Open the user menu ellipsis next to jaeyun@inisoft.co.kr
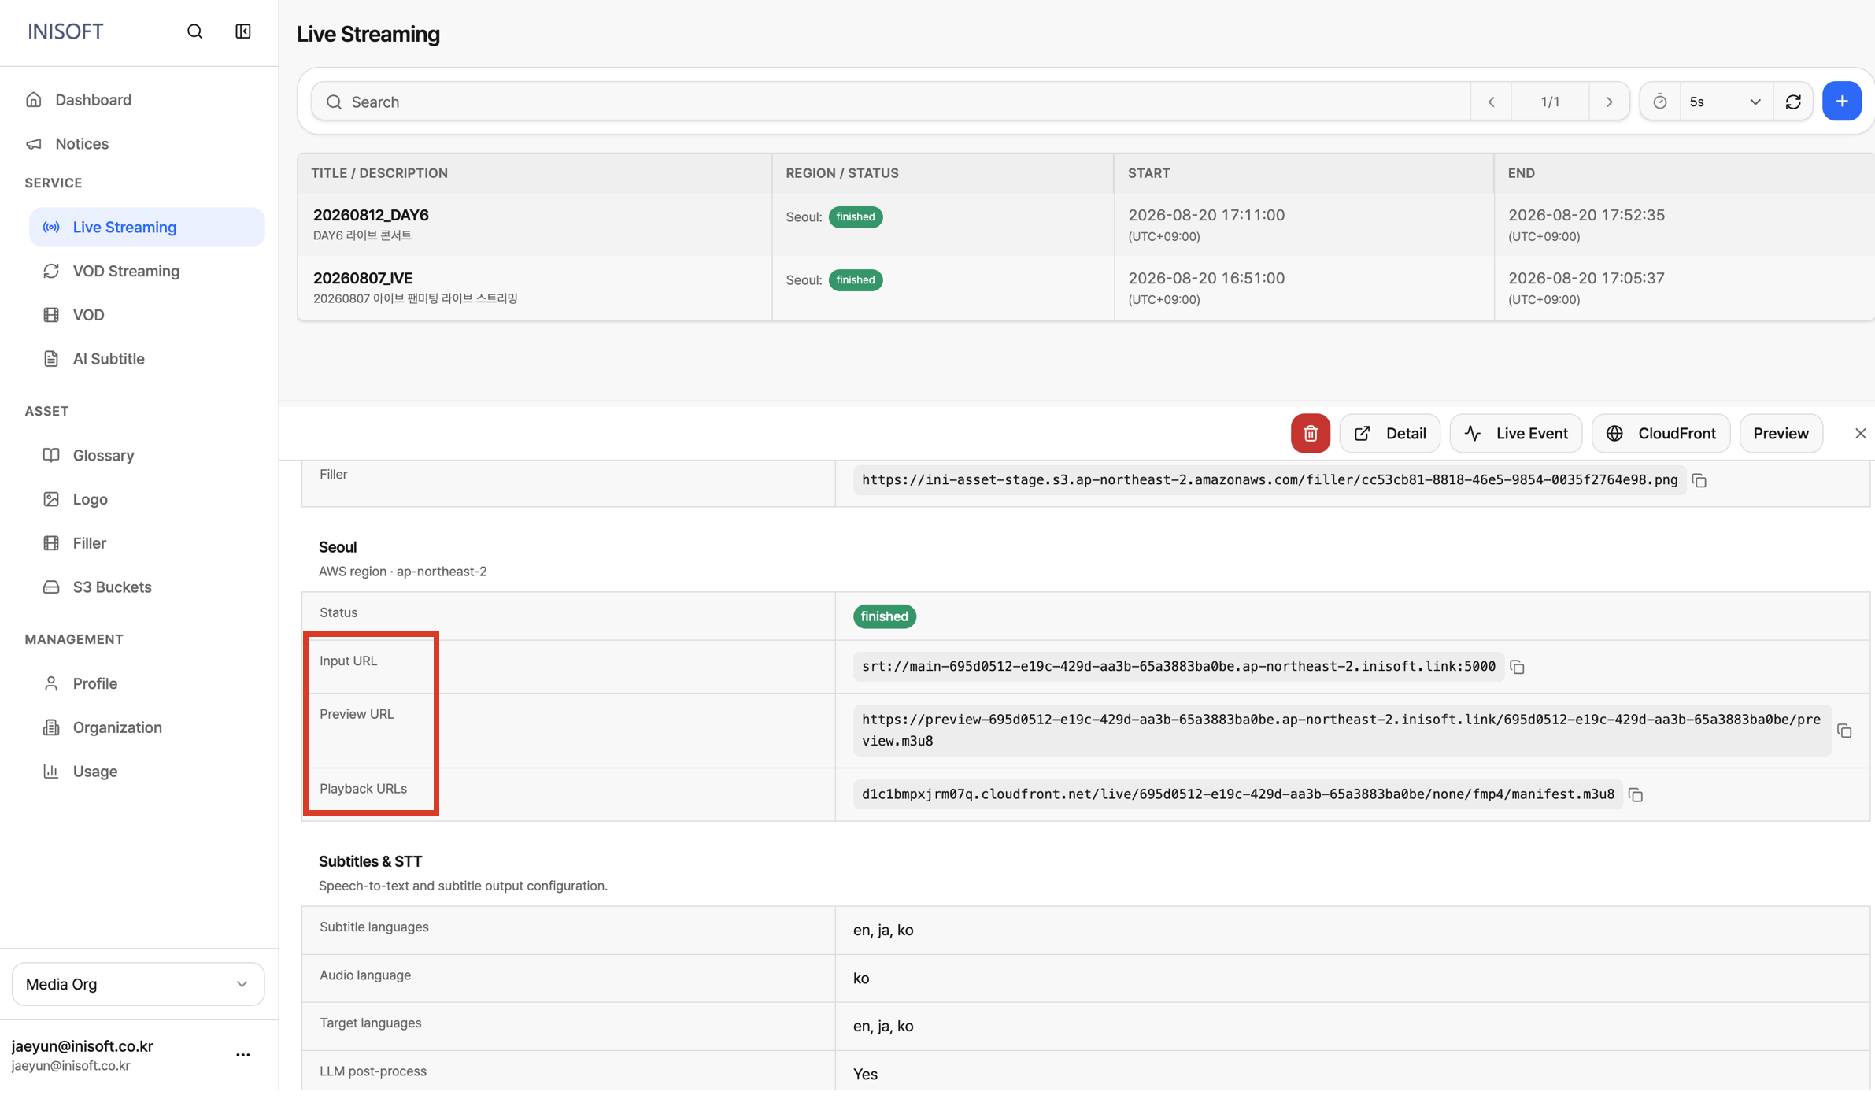The image size is (1875, 1099). (243, 1055)
